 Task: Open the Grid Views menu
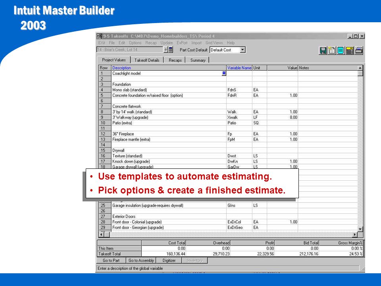click(214, 43)
